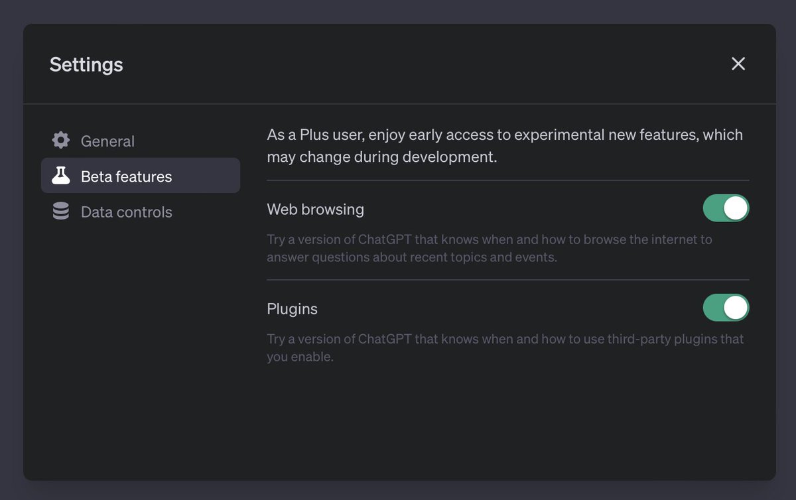
Task: Click the Web browsing label
Action: [315, 210]
